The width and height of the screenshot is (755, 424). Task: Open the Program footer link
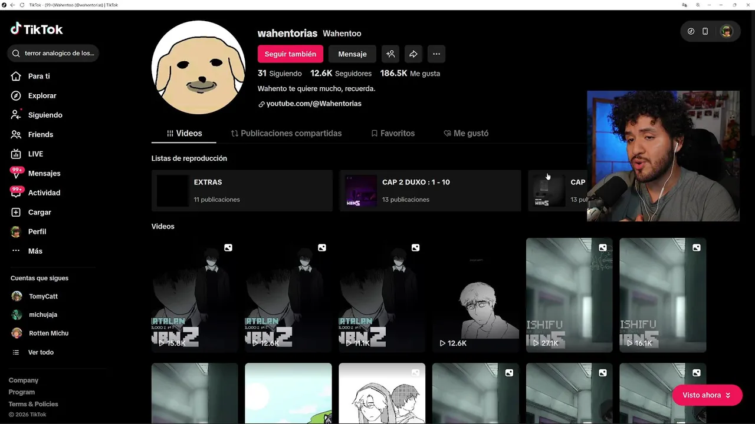point(22,392)
